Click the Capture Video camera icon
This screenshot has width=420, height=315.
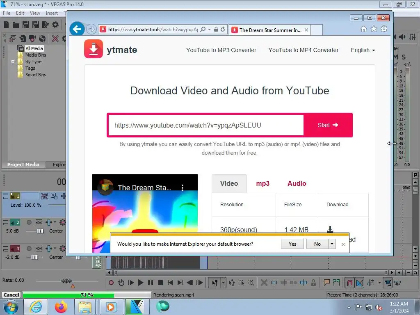(32, 39)
